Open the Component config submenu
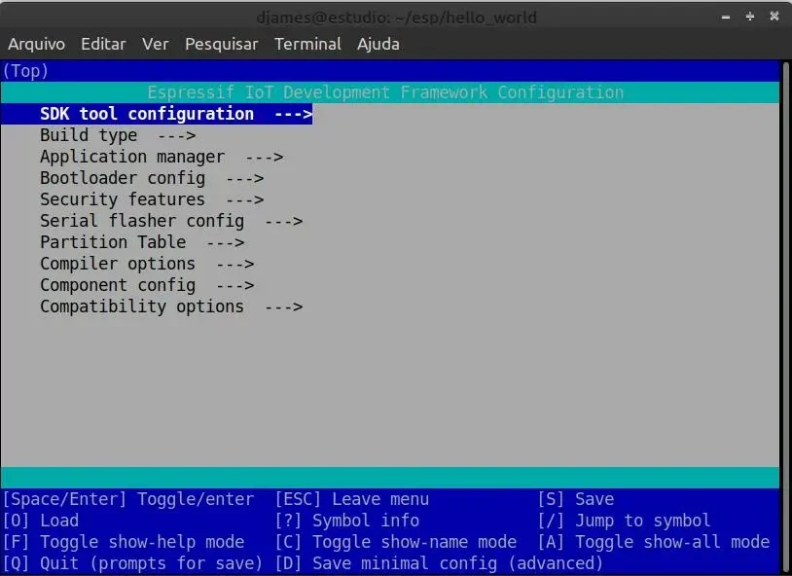This screenshot has width=792, height=576. (x=147, y=285)
